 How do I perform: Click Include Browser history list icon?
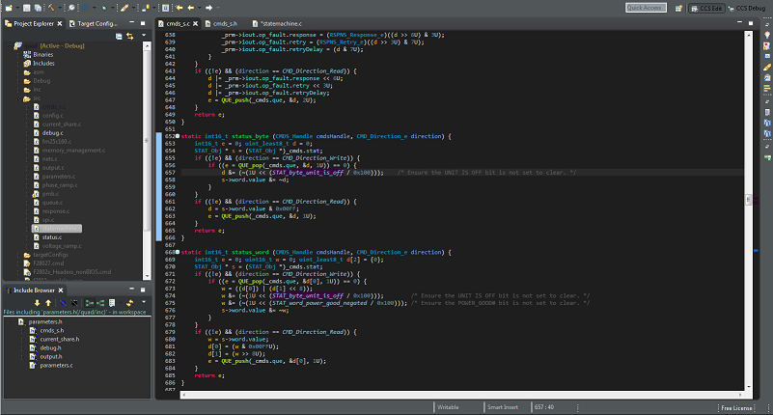[x=112, y=303]
